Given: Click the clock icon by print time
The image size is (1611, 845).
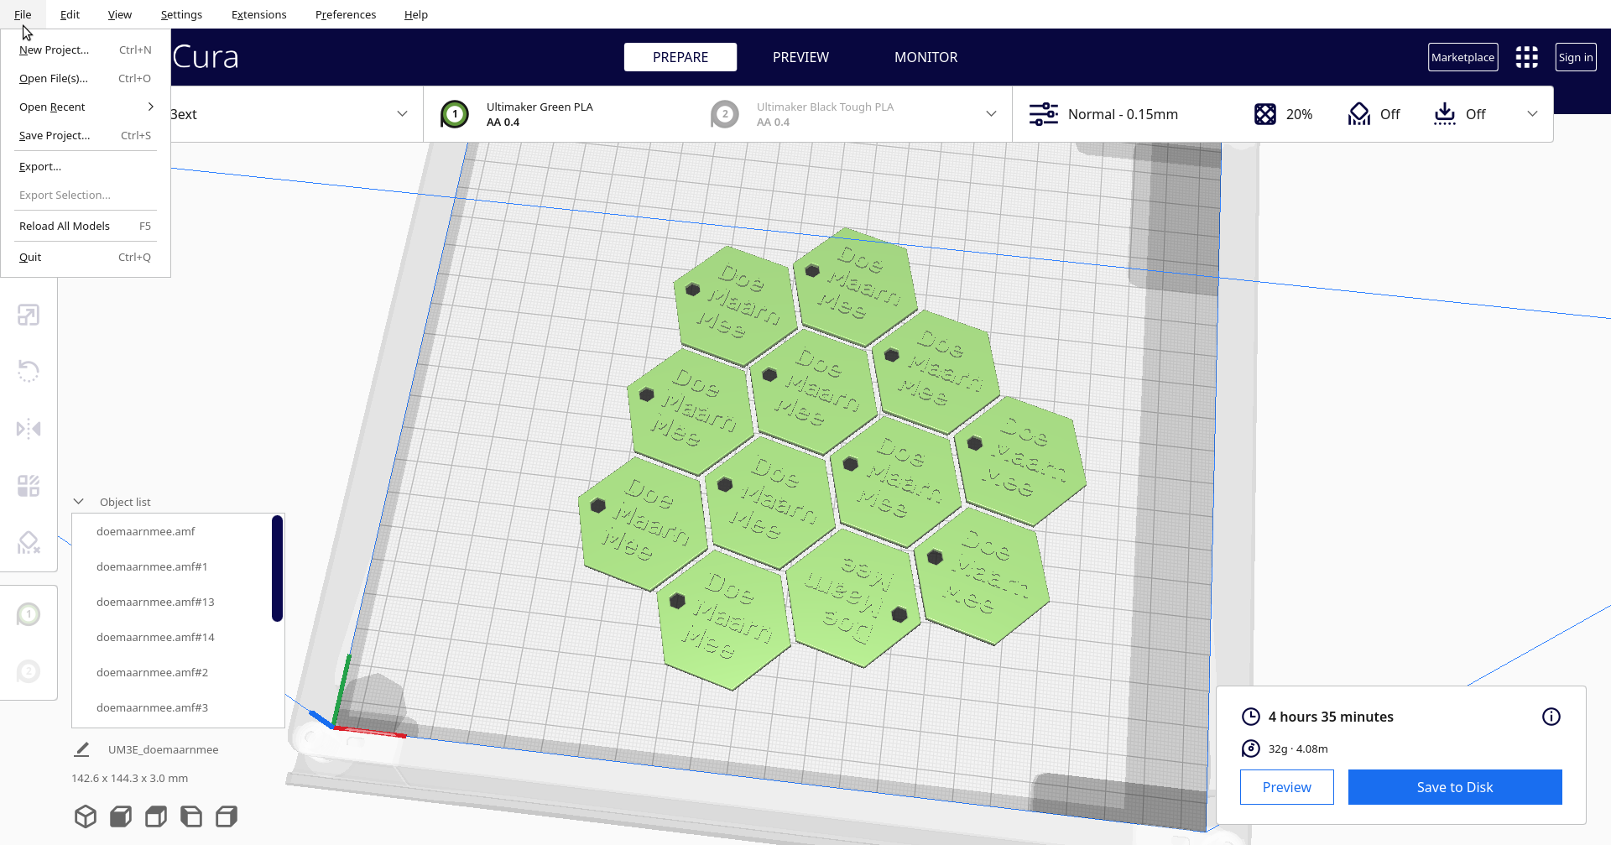Looking at the screenshot, I should tap(1251, 717).
